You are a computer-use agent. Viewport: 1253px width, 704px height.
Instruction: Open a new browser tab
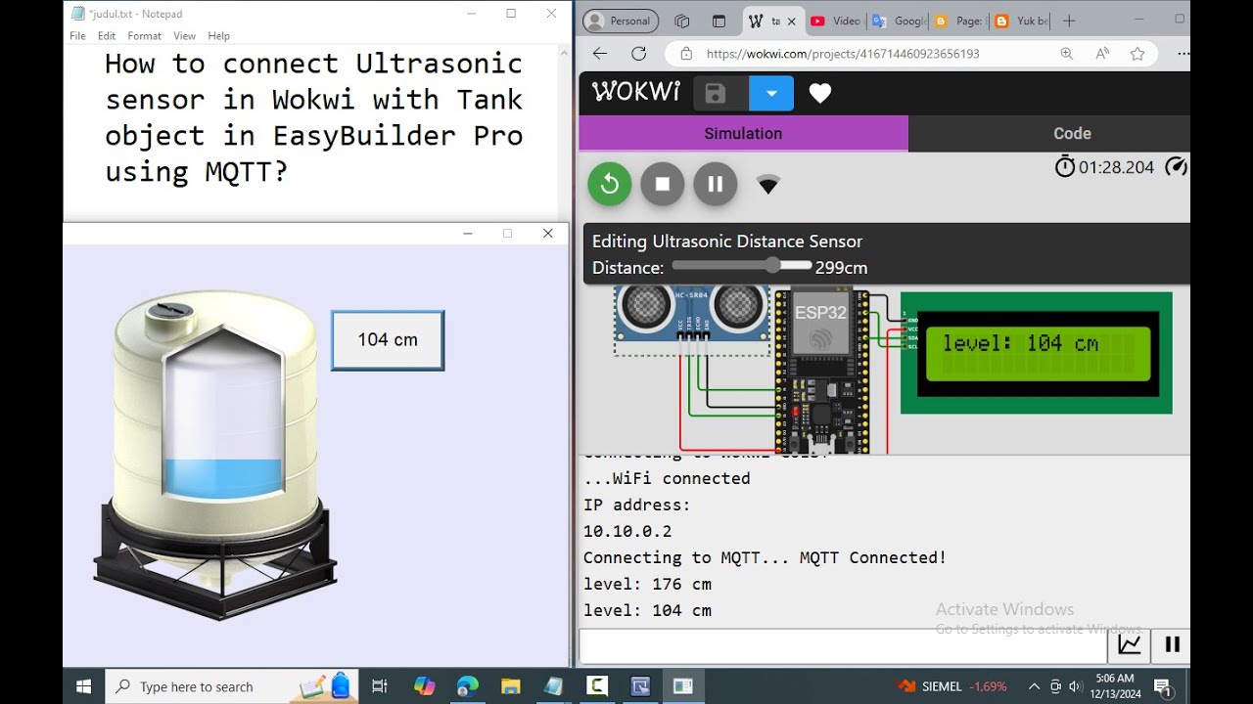point(1069,21)
